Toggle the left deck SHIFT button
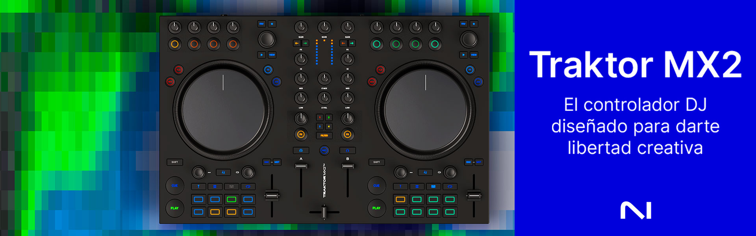This screenshot has height=236, width=756. coord(174,162)
